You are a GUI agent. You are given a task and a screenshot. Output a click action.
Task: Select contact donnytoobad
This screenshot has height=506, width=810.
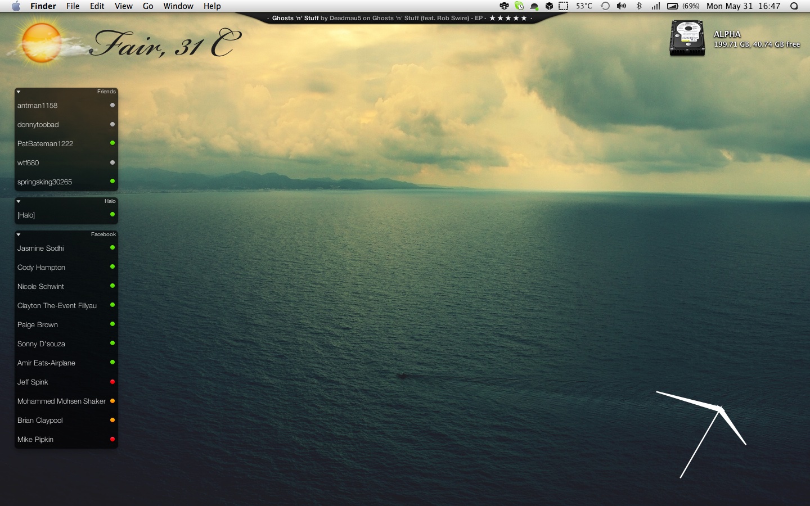coord(66,125)
